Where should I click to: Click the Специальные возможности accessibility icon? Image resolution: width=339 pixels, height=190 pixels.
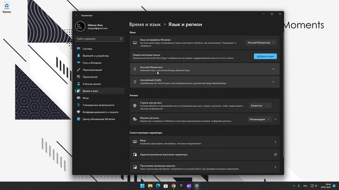[x=78, y=105]
